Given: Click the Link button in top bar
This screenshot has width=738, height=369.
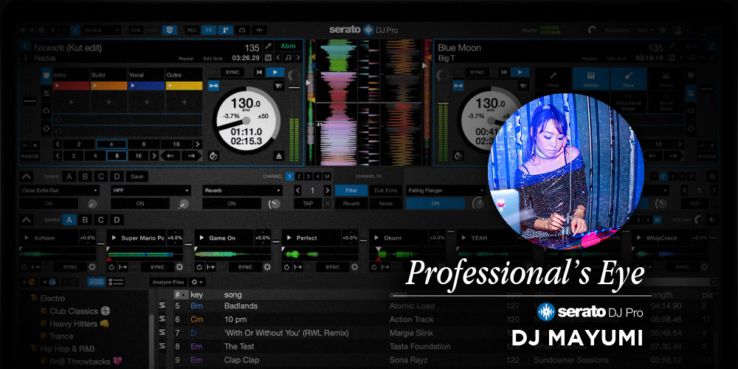Looking at the screenshot, I should tap(136, 30).
